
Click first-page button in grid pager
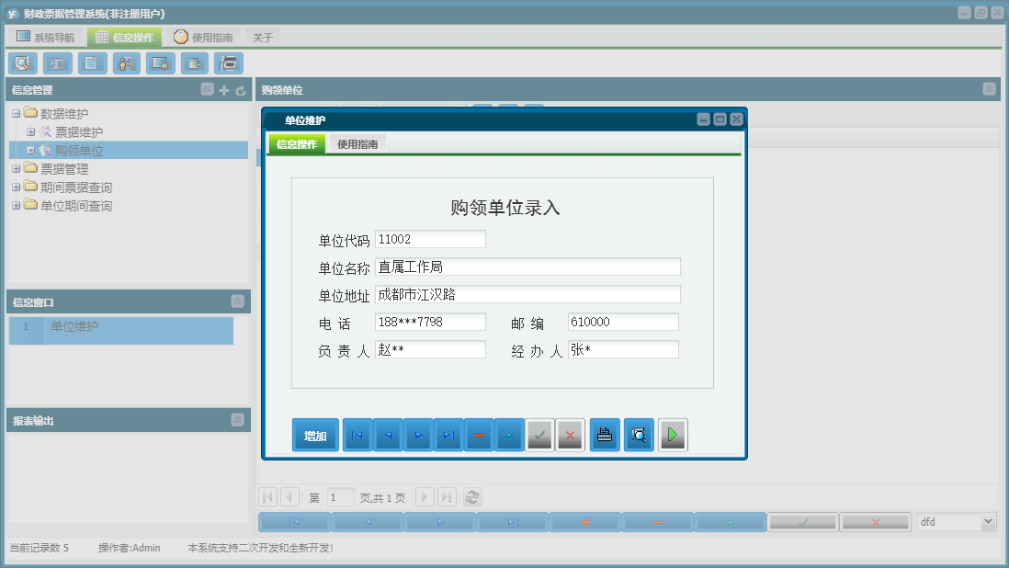click(268, 497)
